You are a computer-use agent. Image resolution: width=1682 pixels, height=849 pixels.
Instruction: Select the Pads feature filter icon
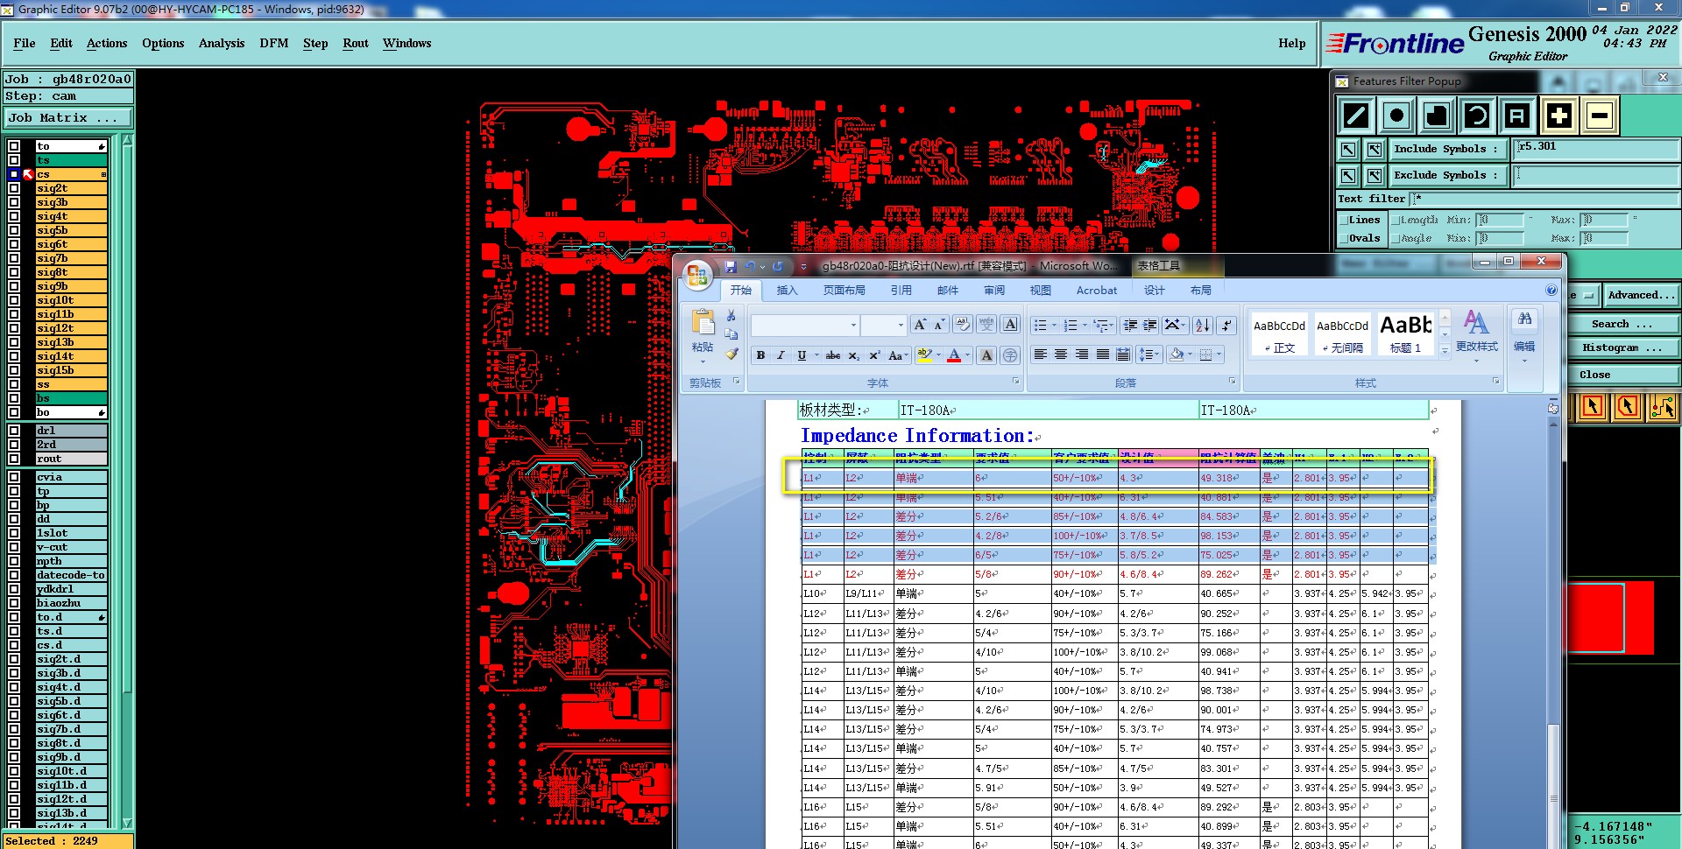1396,116
